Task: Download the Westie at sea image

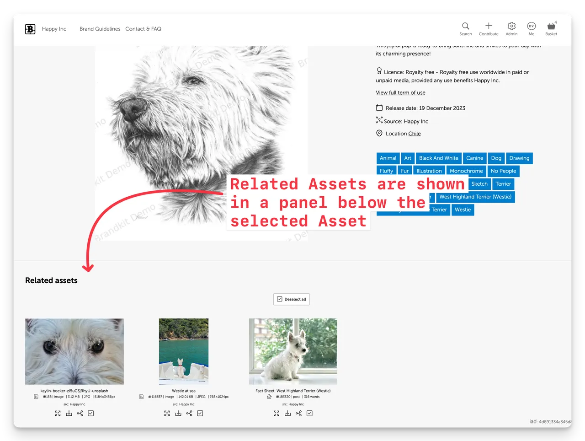Action: pos(178,413)
